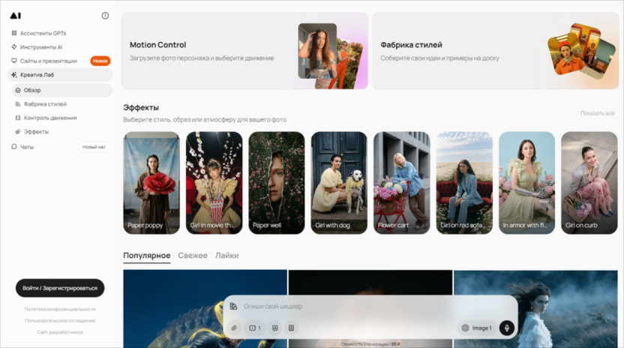624x348 pixels.
Task: Open the Image 1 model dropdown
Action: (x=477, y=328)
